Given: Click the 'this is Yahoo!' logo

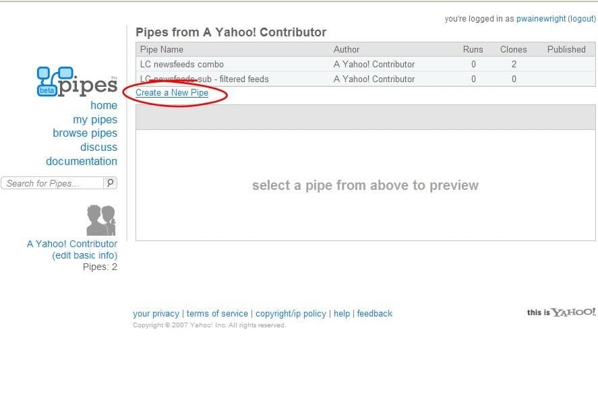Looking at the screenshot, I should (x=561, y=312).
